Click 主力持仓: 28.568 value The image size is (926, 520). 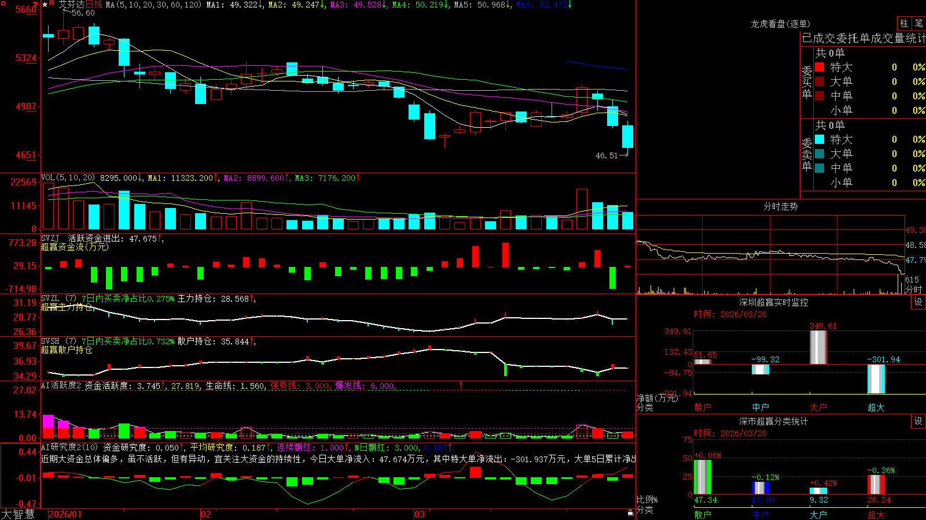coord(215,299)
